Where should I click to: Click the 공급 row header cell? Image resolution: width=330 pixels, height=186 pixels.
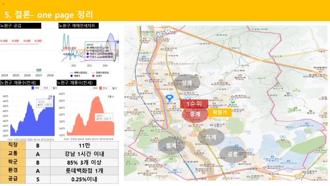click(x=13, y=179)
